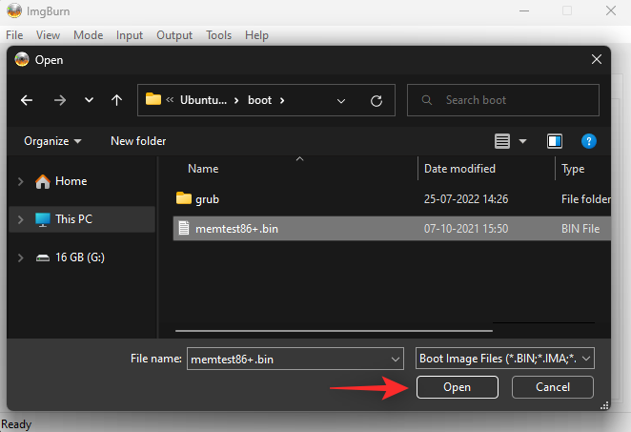Click the memtest86+.bin file icon

coord(184,228)
